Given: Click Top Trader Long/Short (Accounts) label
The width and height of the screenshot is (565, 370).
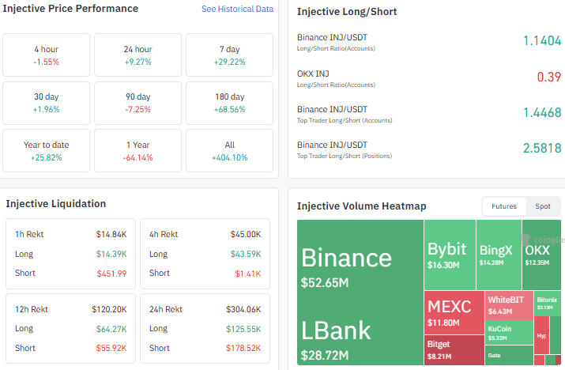Looking at the screenshot, I should 345,120.
